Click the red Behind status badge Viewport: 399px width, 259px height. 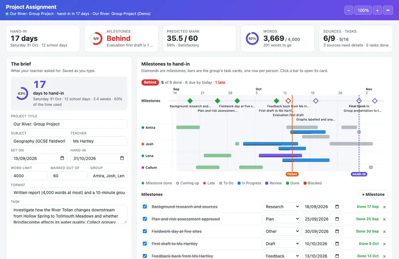[150, 82]
